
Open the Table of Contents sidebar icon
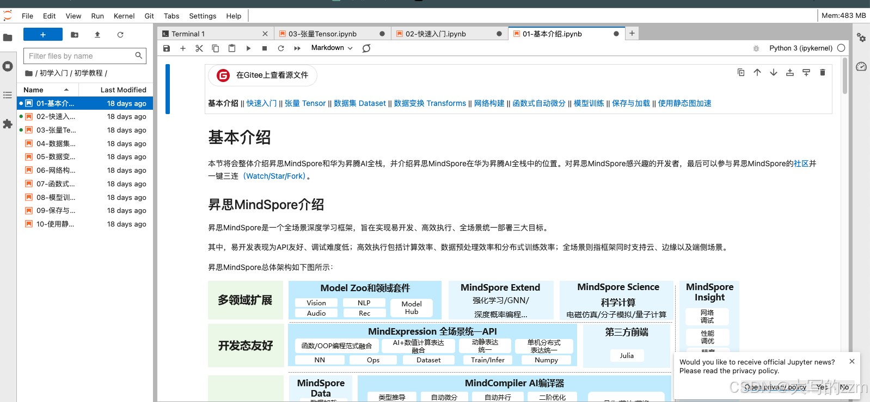[8, 95]
